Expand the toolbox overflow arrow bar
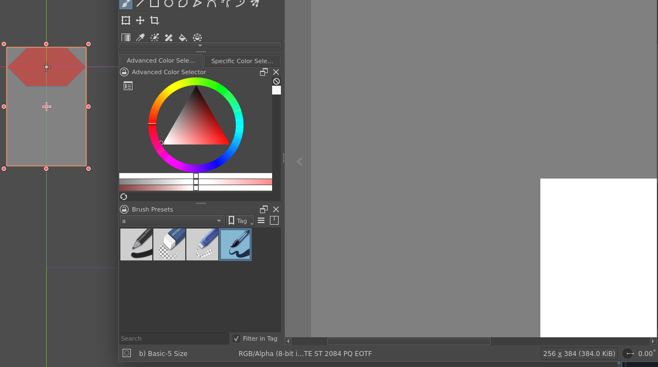 pyautogui.click(x=200, y=45)
